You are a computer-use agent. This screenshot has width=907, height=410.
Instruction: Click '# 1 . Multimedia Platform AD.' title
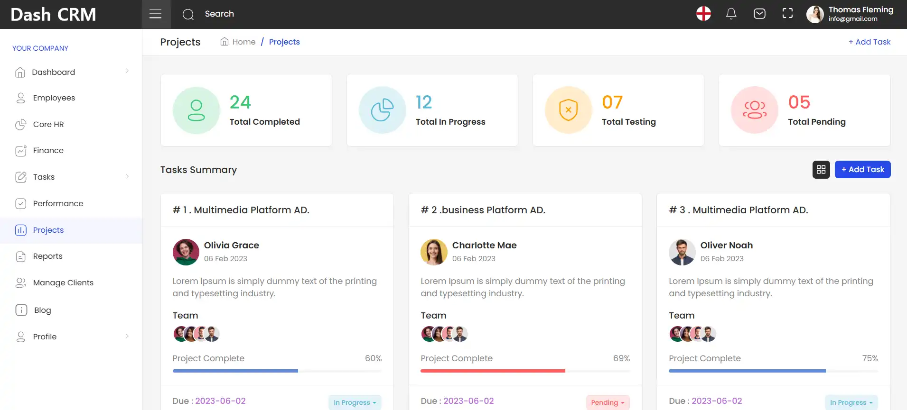(x=241, y=210)
